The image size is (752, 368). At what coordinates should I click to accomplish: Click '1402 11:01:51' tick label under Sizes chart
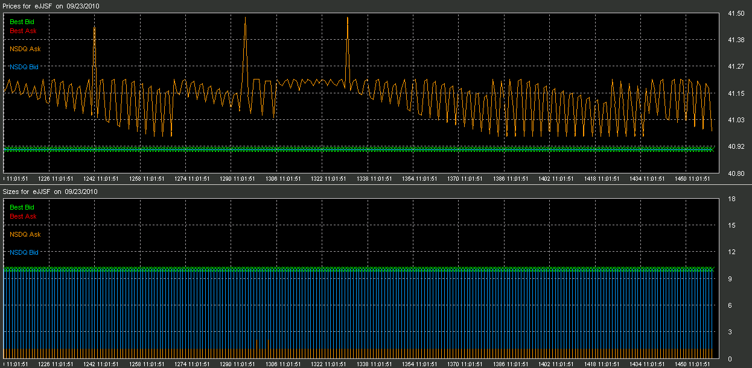(x=556, y=364)
